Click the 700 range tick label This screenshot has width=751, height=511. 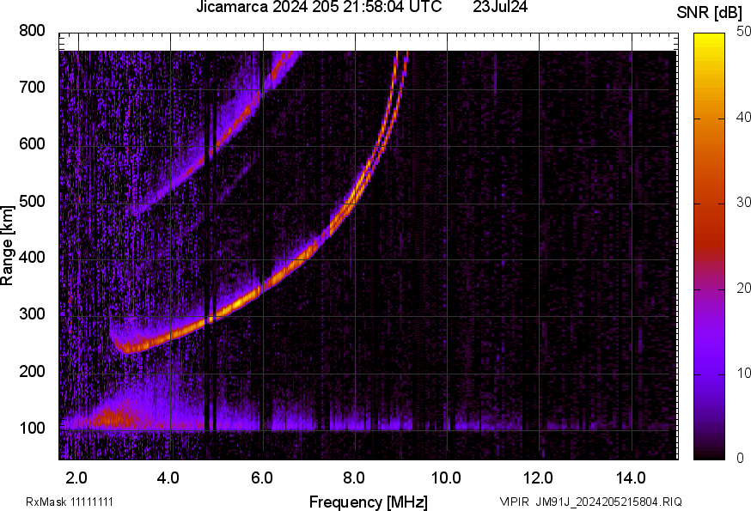click(32, 87)
